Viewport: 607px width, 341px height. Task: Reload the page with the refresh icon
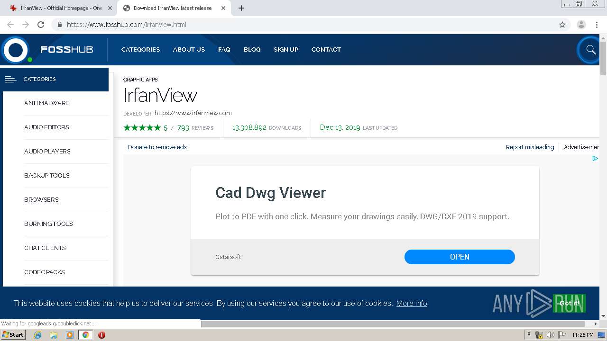pos(41,25)
